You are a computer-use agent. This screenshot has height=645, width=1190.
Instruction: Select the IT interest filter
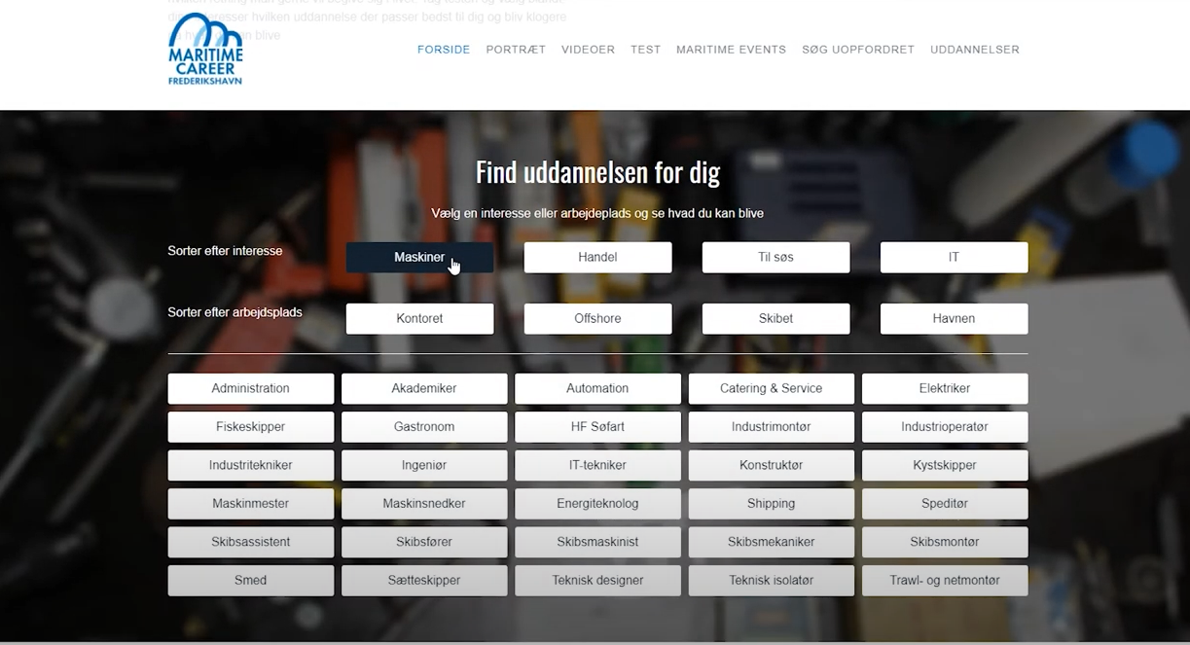[954, 258]
